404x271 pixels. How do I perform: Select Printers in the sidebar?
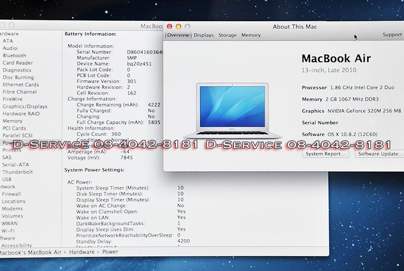coord(11,150)
